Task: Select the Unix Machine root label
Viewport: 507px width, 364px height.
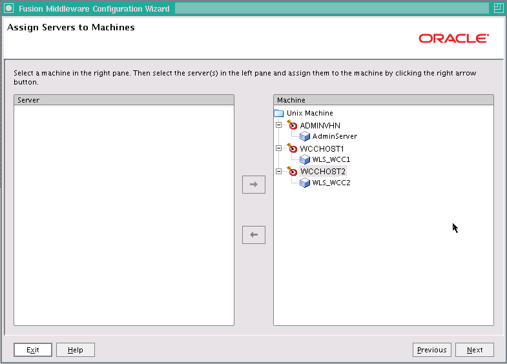Action: coord(310,113)
